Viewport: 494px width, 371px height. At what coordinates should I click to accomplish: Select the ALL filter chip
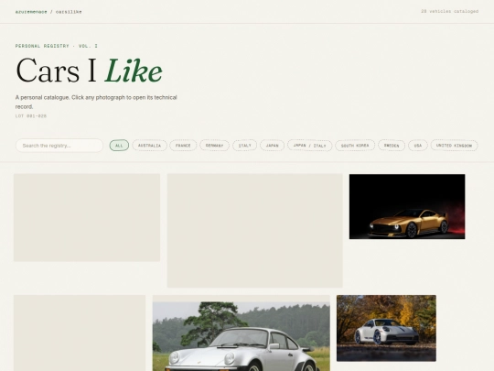point(119,146)
